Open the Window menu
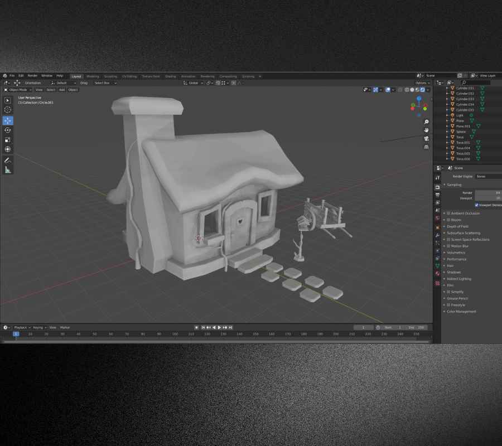The width and height of the screenshot is (502, 446). pos(47,76)
